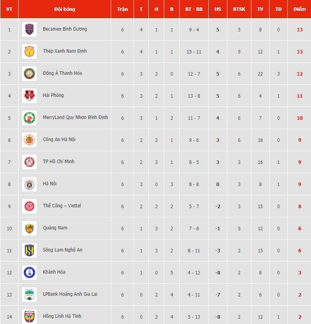The width and height of the screenshot is (311, 324).
Task: Open the Thể Công – Viettel team link
Action: tap(62, 206)
